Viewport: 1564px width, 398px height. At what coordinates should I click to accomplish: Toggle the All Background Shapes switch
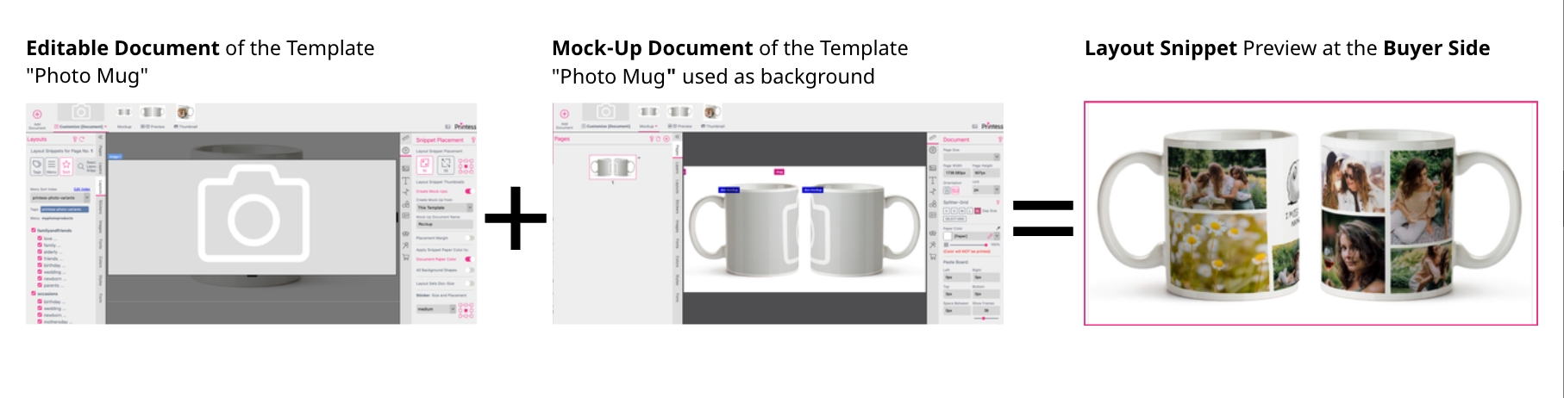pos(469,270)
